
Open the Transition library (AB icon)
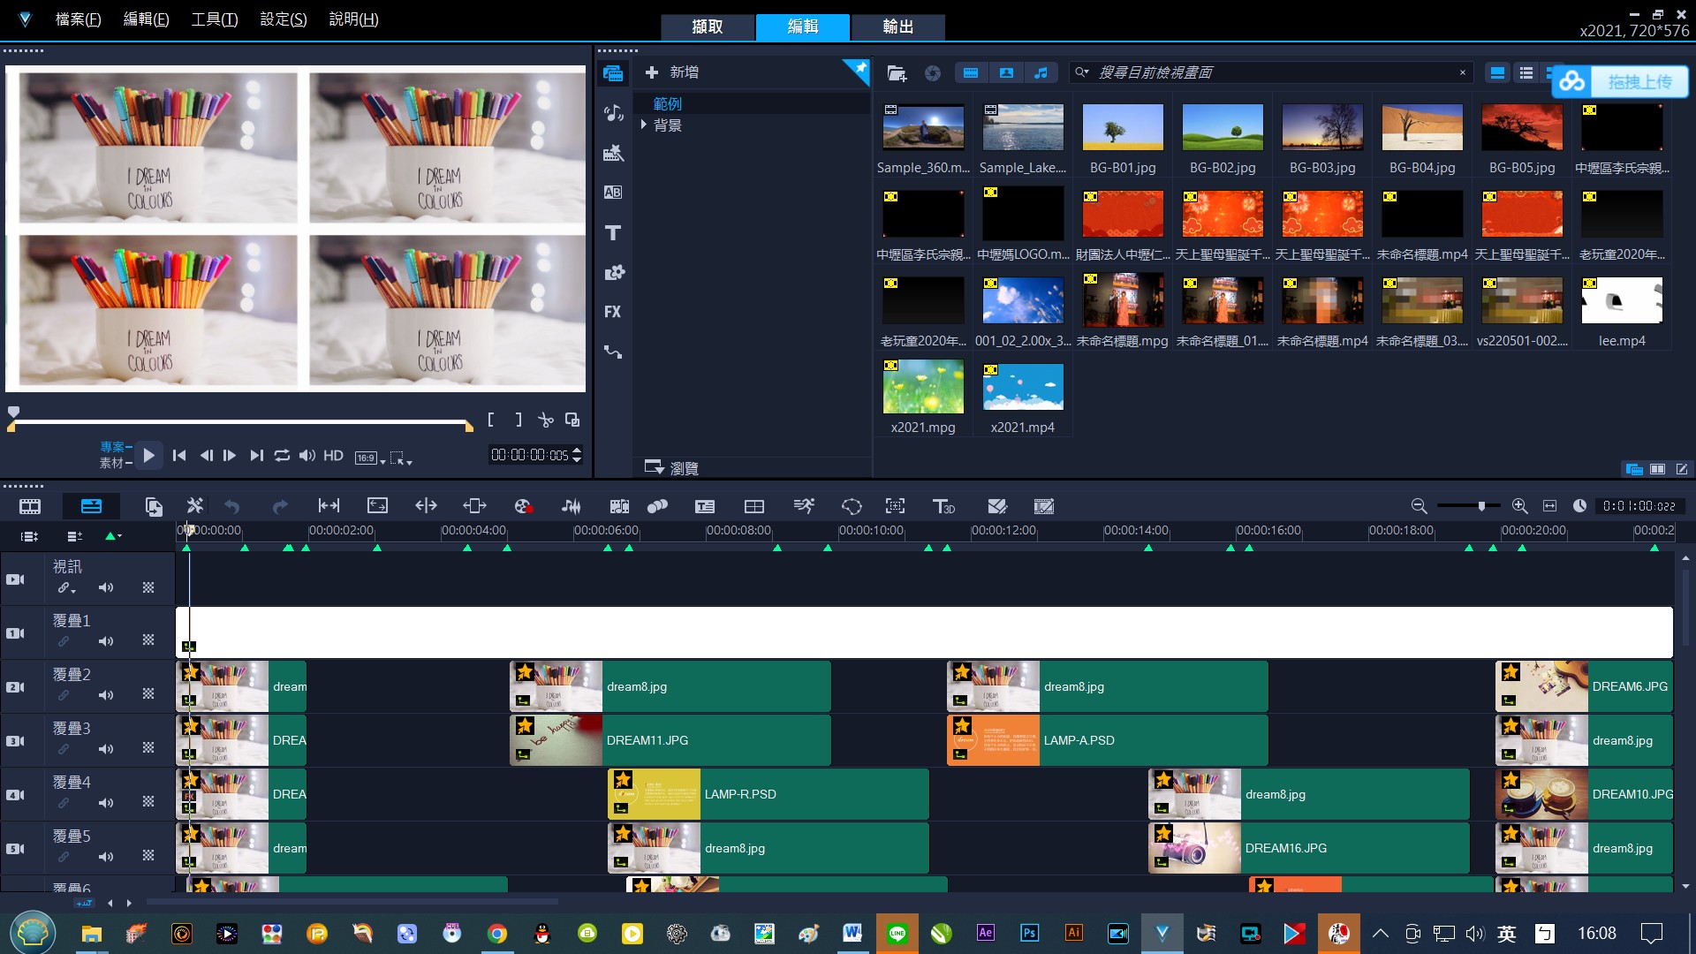coord(613,193)
